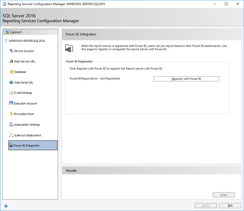
Task: Select the WINDOWS-SERVER\SQL2016 server node
Action: tap(27, 41)
